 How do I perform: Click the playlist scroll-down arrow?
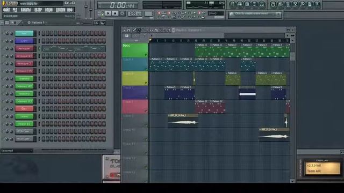tap(292, 181)
